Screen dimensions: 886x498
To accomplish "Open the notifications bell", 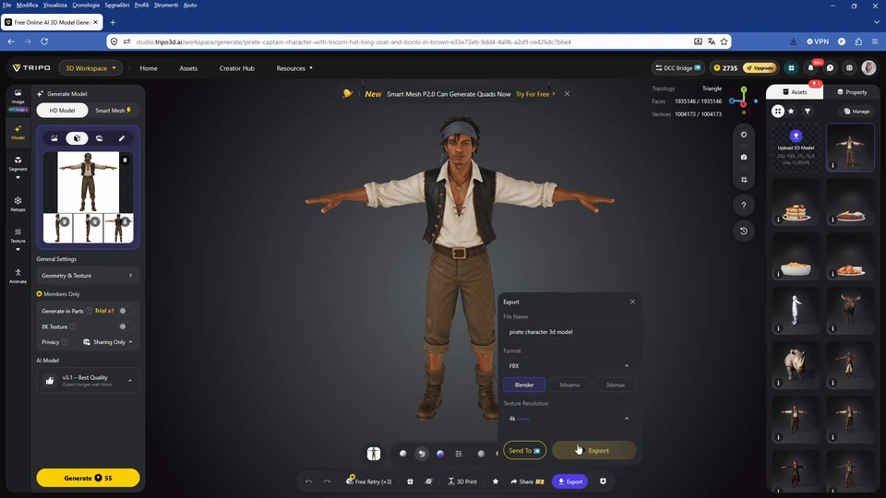I will (811, 67).
